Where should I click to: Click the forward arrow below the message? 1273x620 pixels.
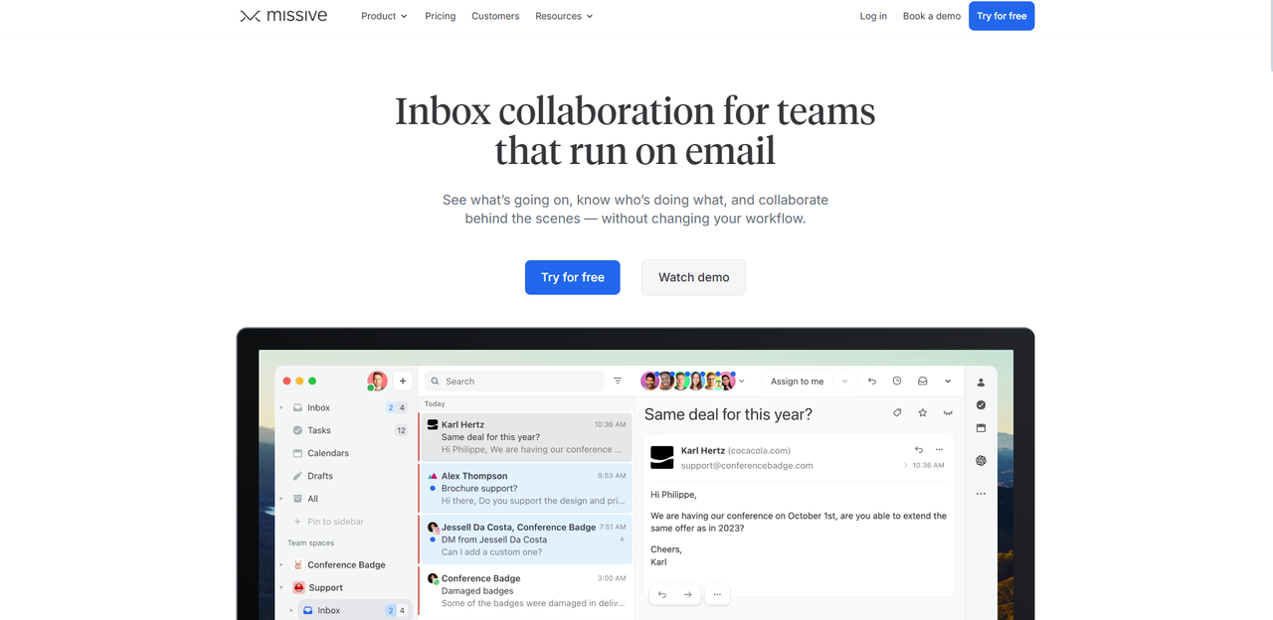687,595
